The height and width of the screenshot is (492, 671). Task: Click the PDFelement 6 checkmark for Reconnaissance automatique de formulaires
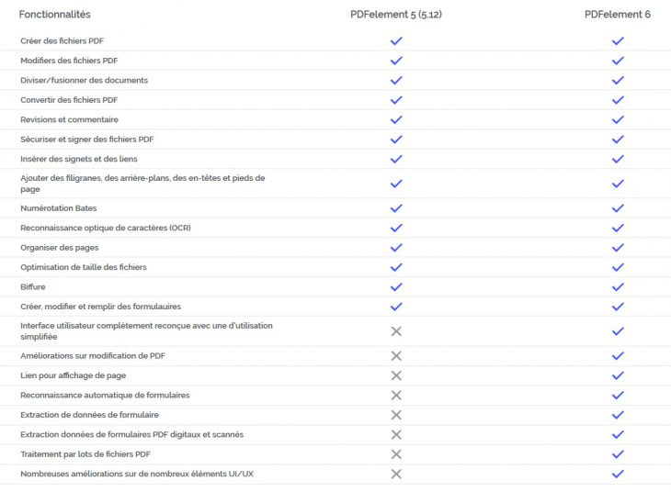tap(618, 396)
